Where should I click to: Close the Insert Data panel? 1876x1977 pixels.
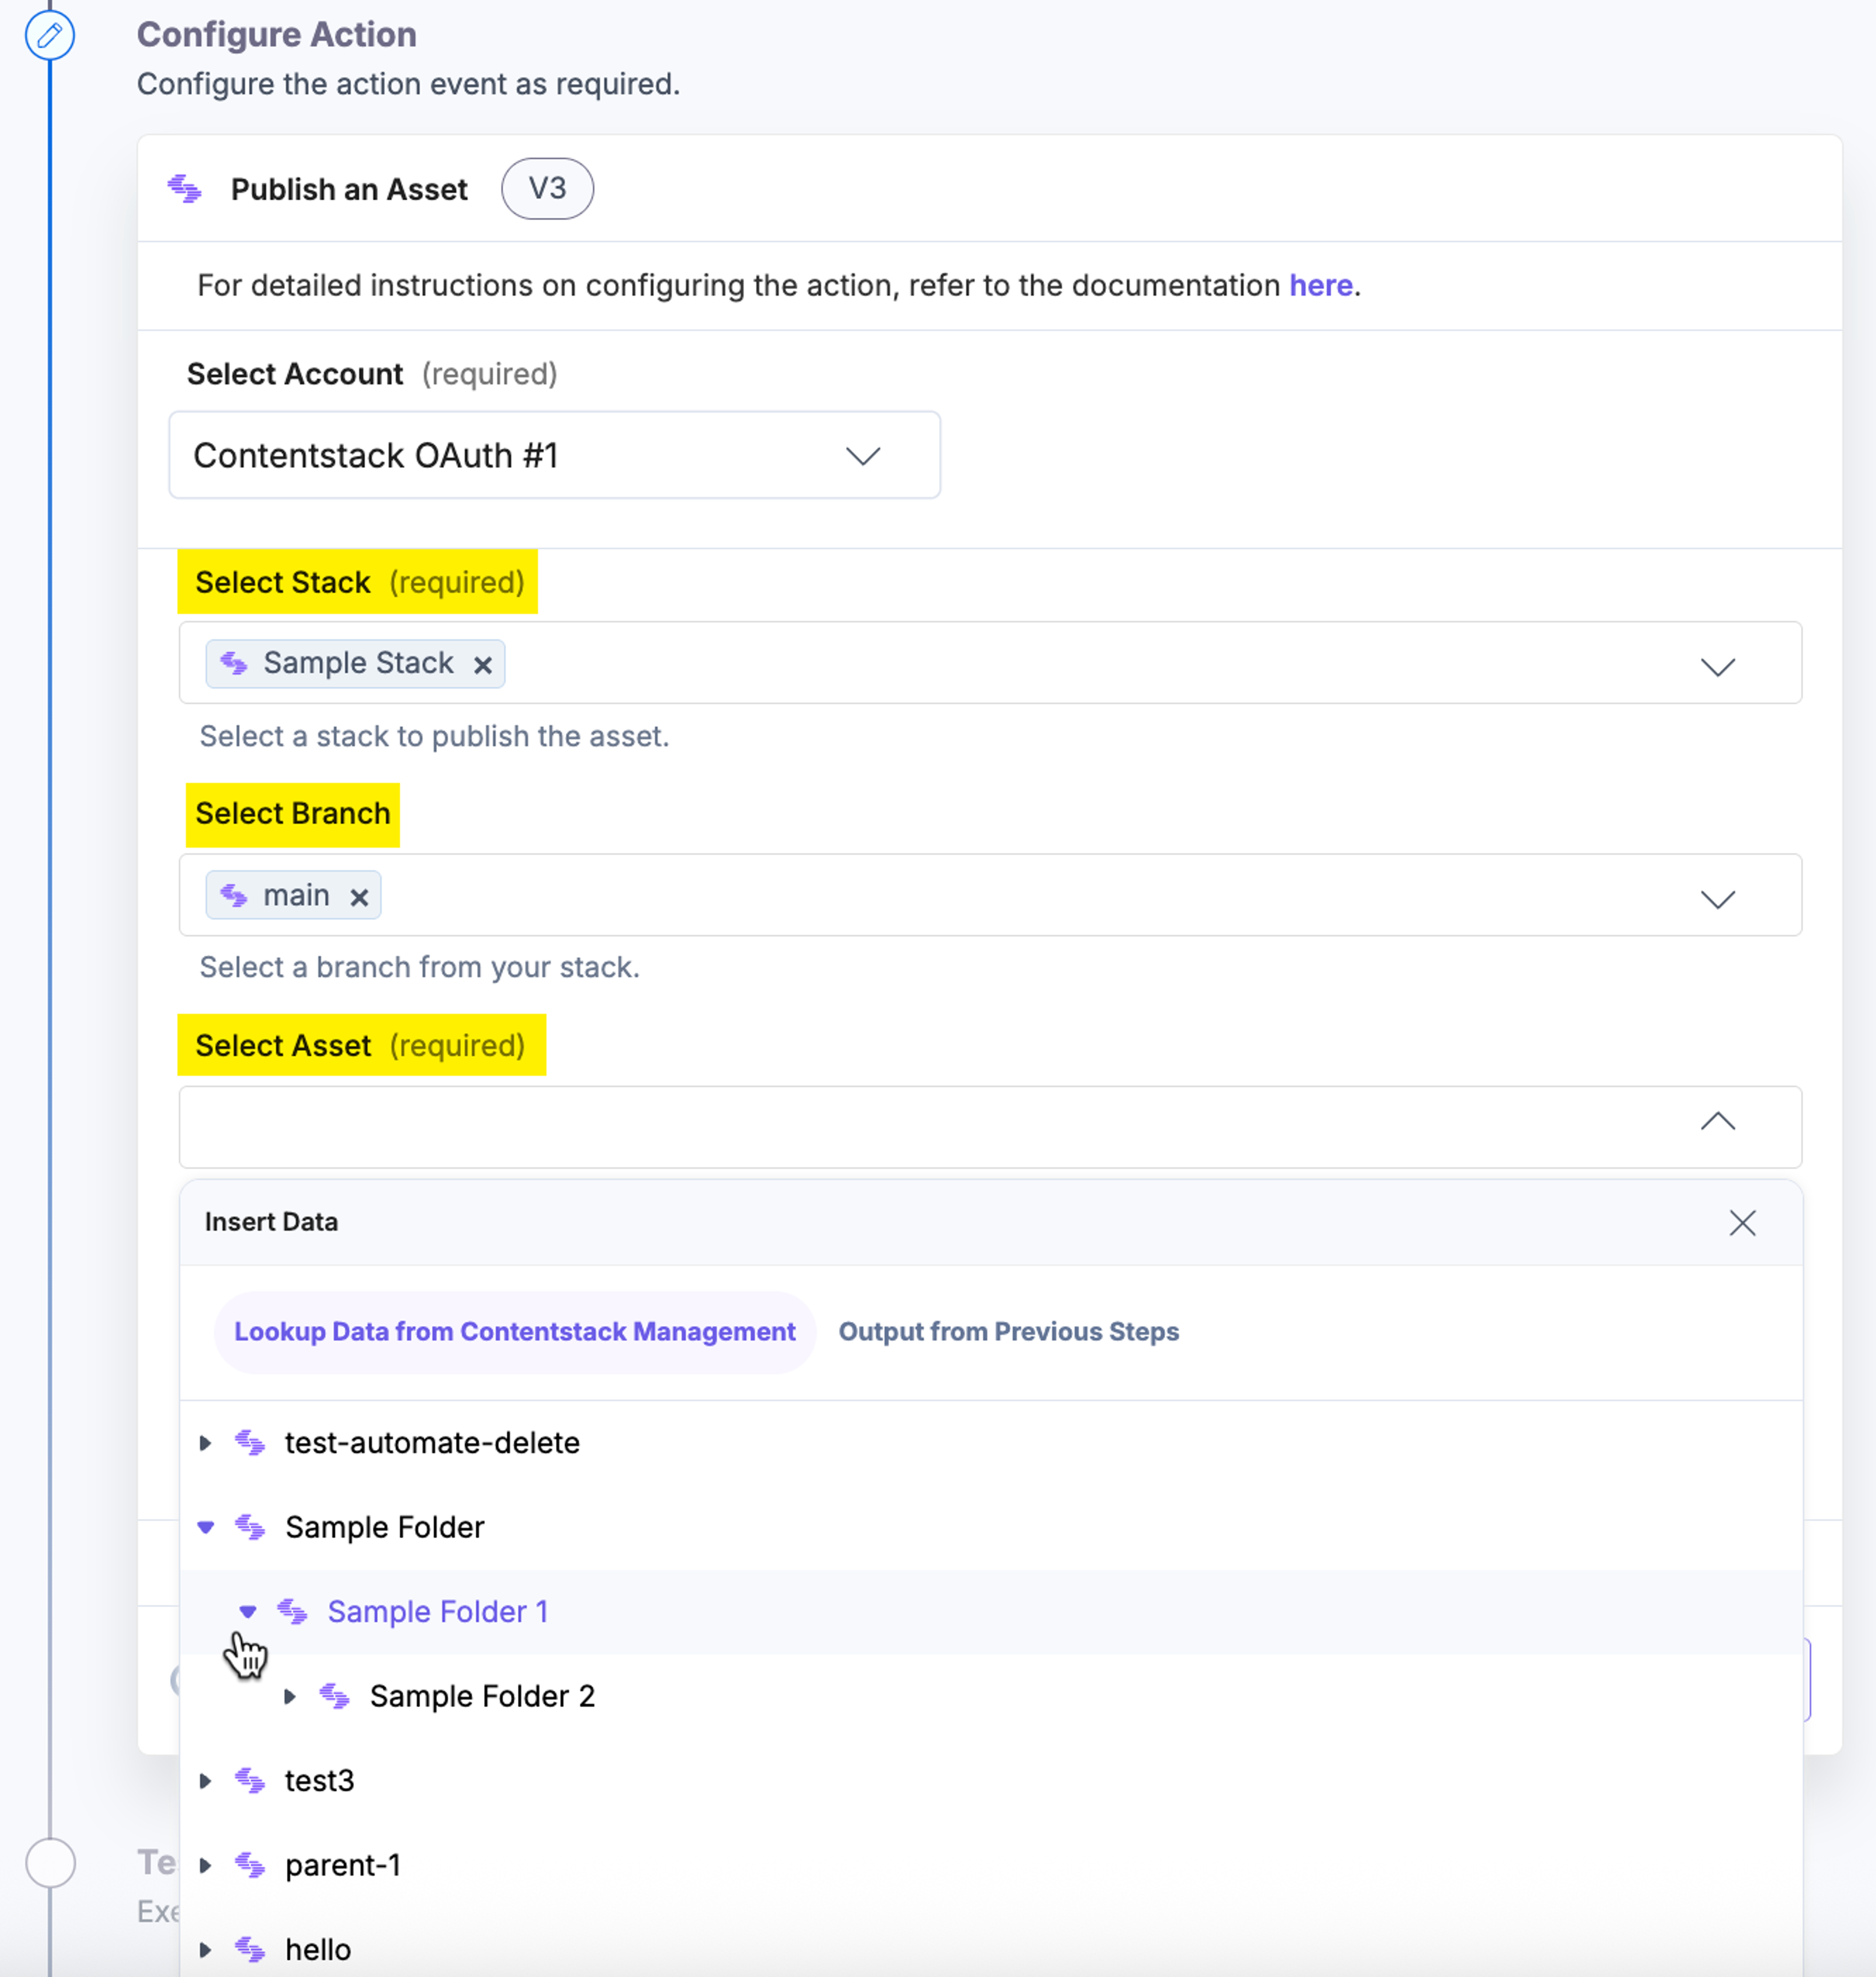click(1742, 1223)
